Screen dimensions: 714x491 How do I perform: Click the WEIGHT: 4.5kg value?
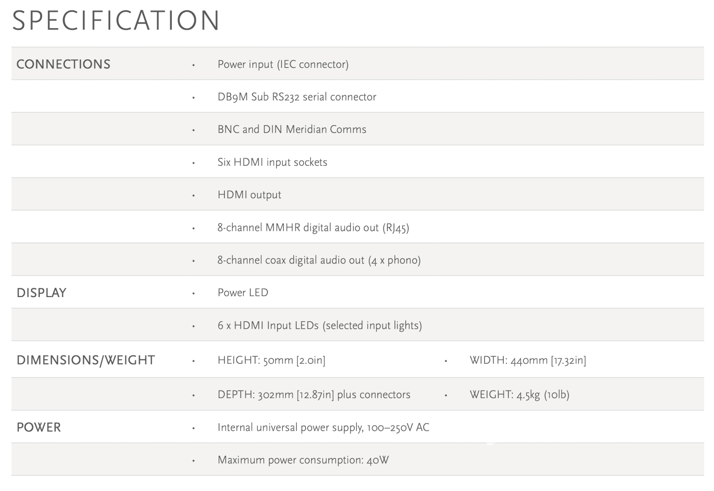pyautogui.click(x=519, y=394)
